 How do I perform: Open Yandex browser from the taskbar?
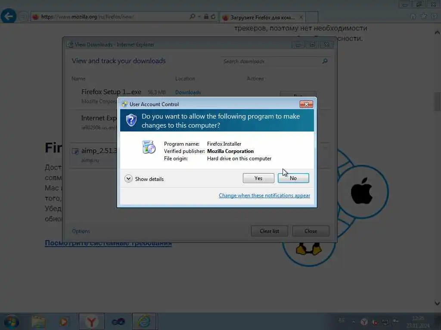pyautogui.click(x=91, y=321)
